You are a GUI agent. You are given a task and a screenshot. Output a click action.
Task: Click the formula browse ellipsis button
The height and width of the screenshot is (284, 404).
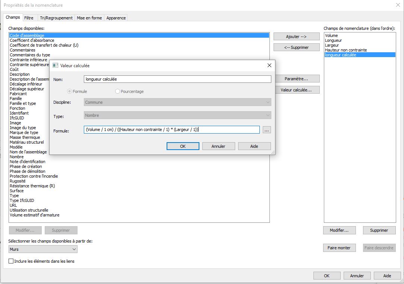coord(266,130)
